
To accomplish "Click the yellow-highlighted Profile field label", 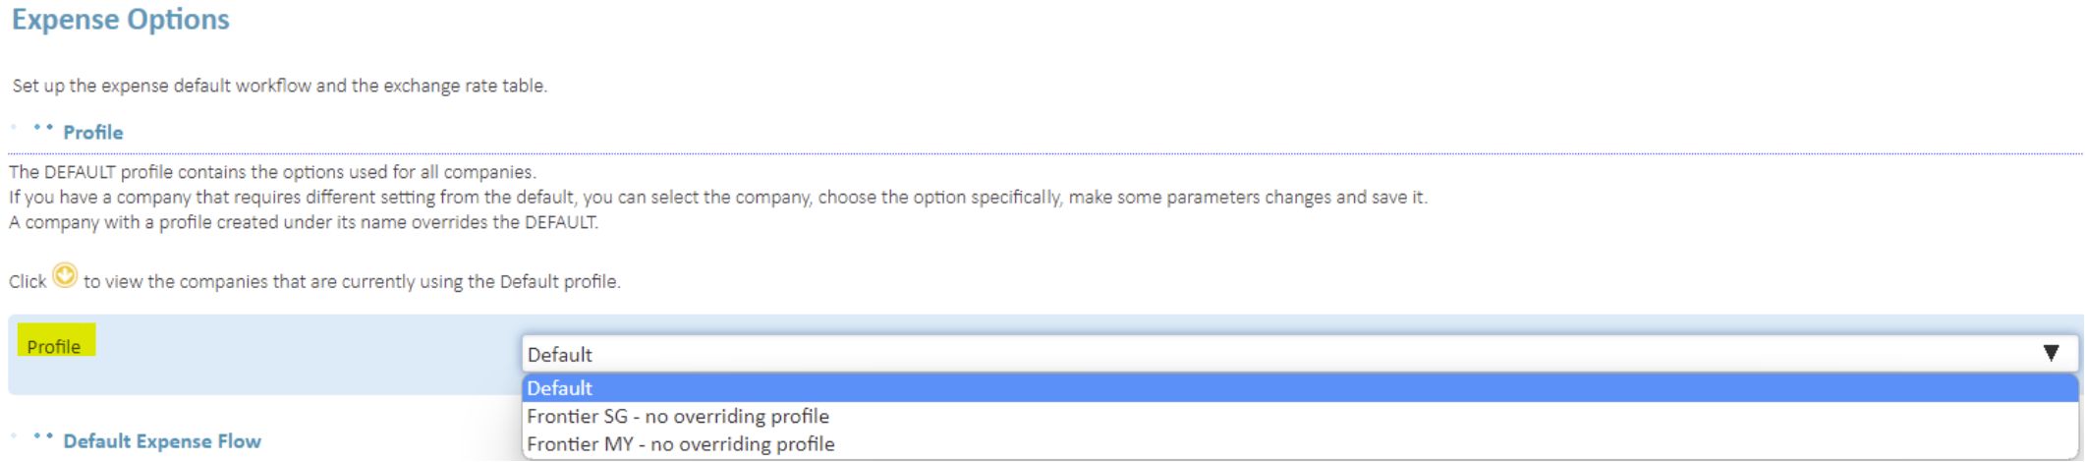I will pyautogui.click(x=56, y=340).
